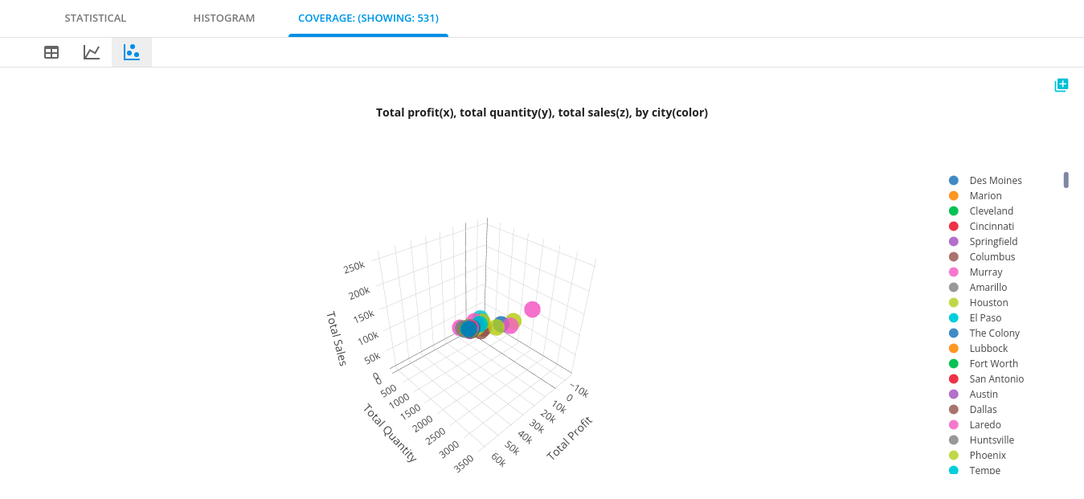The height and width of the screenshot is (499, 1084).
Task: Click the legend scrollbar thumb
Action: pyautogui.click(x=1066, y=180)
